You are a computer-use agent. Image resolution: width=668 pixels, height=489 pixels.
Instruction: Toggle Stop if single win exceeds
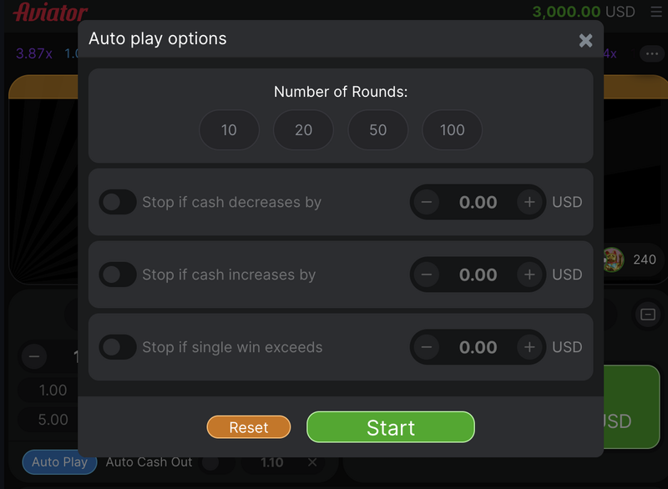[118, 347]
